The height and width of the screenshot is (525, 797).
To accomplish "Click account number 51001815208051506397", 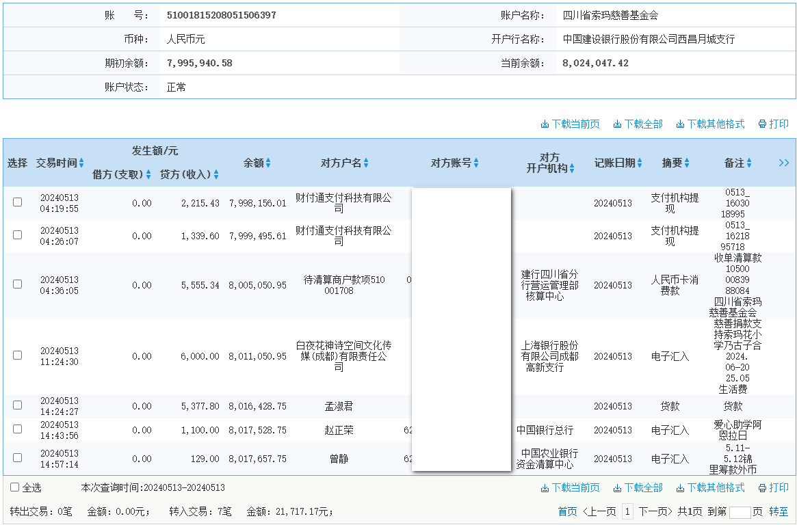I will tap(221, 15).
